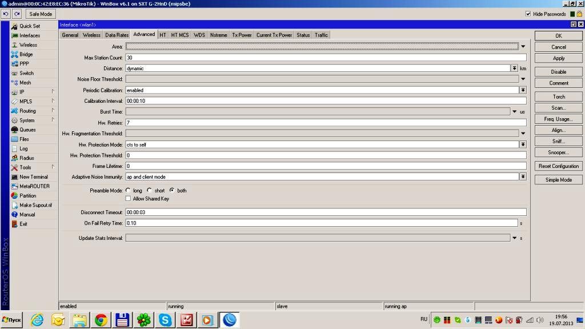
Task: Open ICQ flower icon in the taskbar
Action: tap(143, 320)
